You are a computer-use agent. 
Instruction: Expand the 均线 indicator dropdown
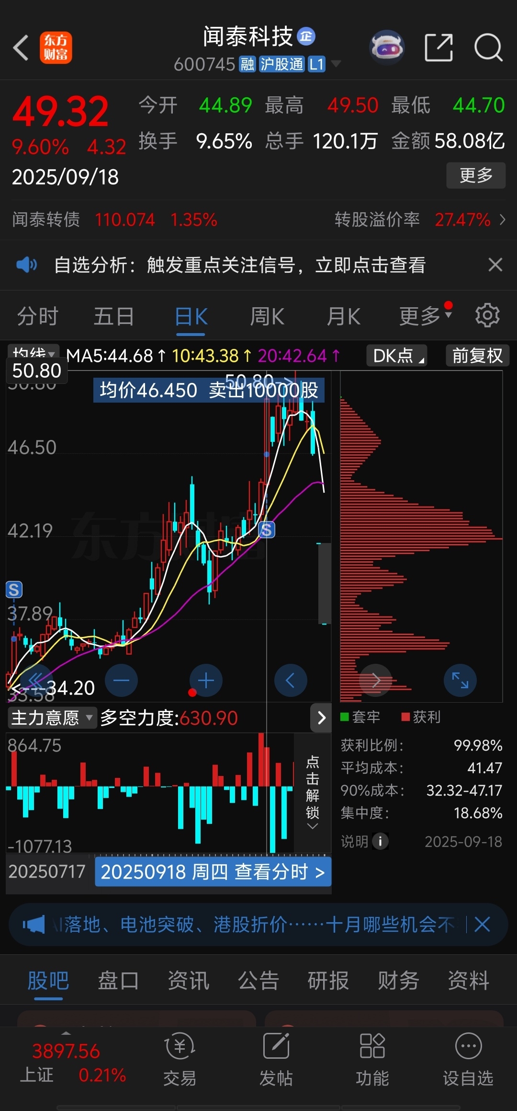click(33, 354)
